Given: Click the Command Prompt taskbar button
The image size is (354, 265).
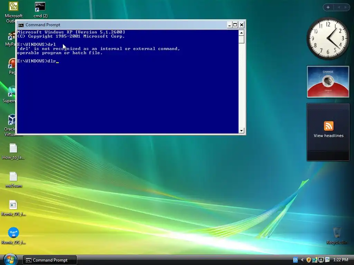Looking at the screenshot, I should tap(50, 260).
